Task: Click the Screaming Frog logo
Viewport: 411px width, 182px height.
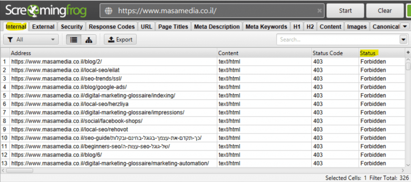Action: click(x=46, y=11)
